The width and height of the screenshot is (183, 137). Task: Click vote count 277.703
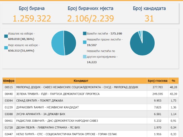click(158, 87)
